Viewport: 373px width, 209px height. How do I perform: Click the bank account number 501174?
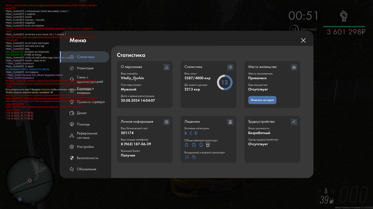(x=127, y=133)
